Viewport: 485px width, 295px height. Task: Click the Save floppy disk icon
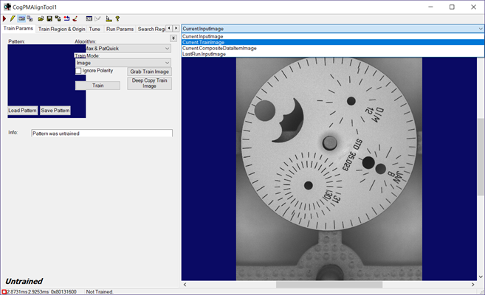click(49, 18)
